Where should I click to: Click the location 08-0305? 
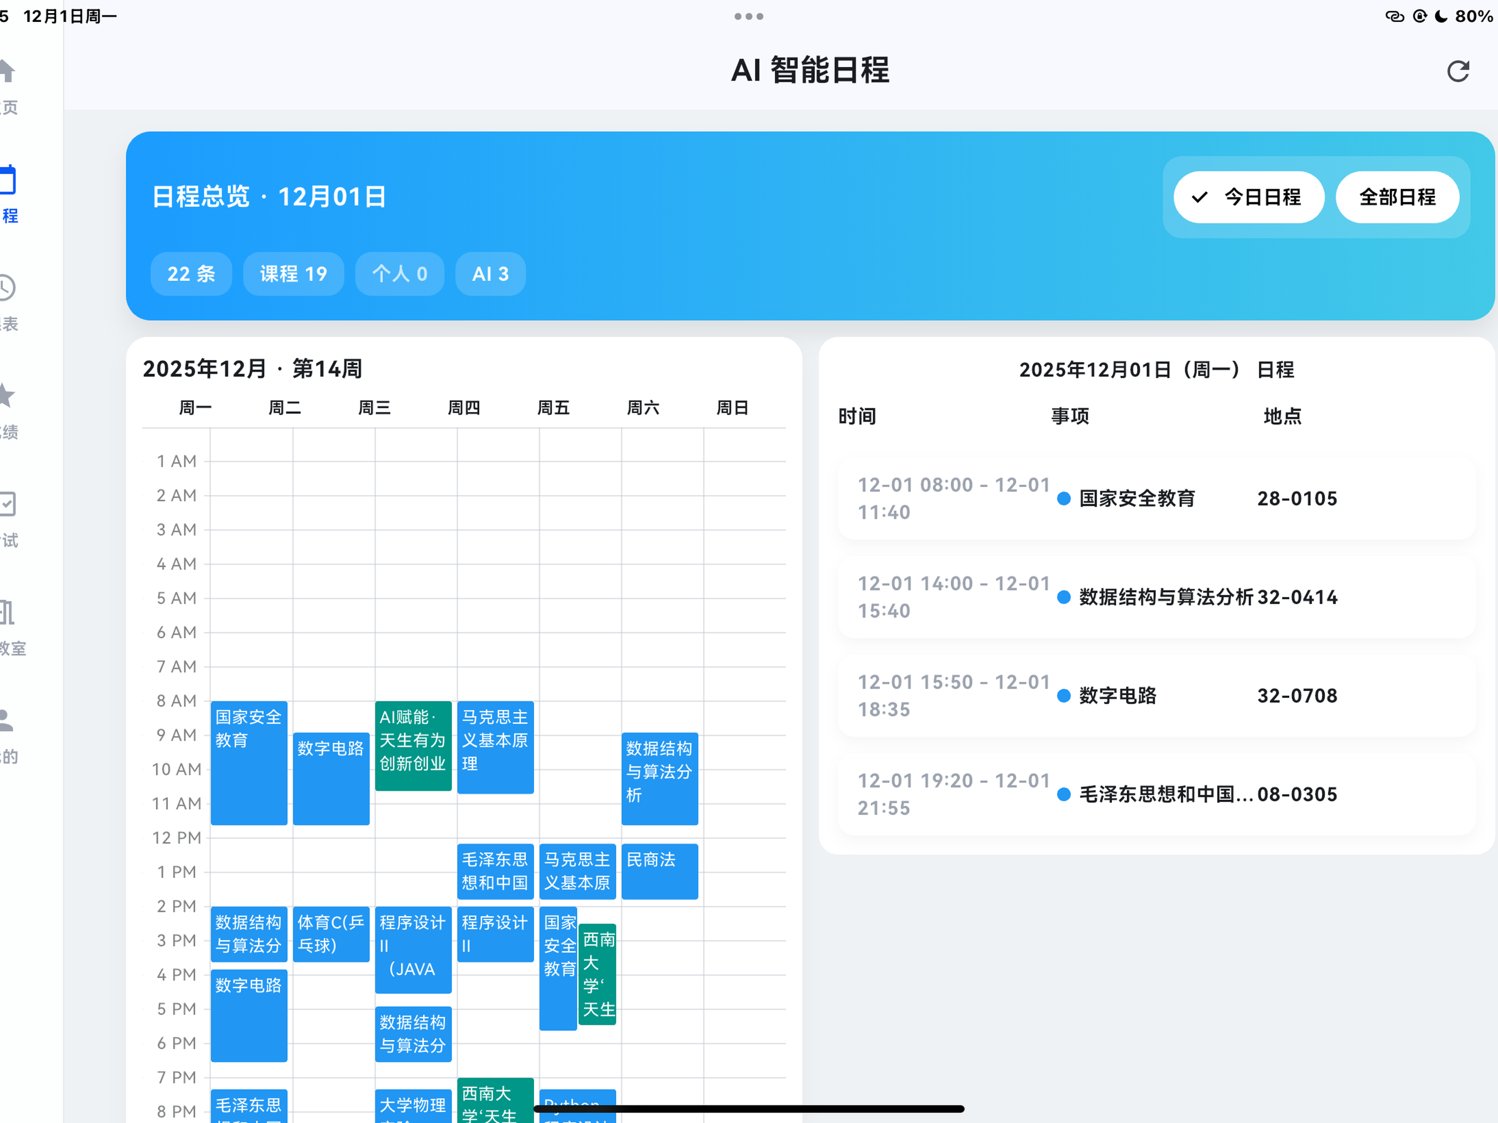tap(1297, 795)
